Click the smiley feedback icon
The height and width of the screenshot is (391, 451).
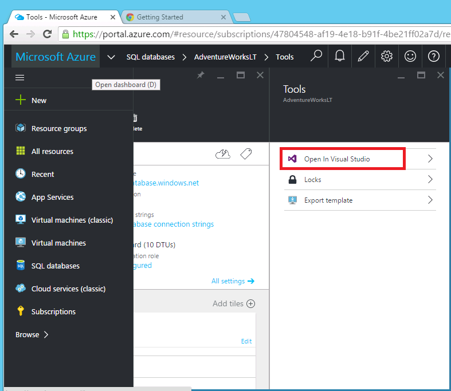pyautogui.click(x=410, y=56)
